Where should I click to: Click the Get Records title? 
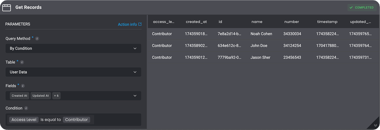point(28,8)
